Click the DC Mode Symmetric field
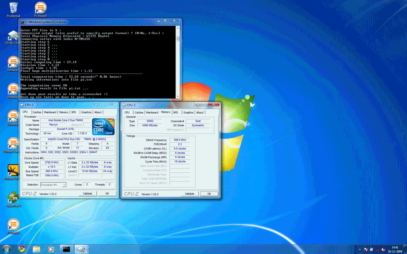 (198, 125)
